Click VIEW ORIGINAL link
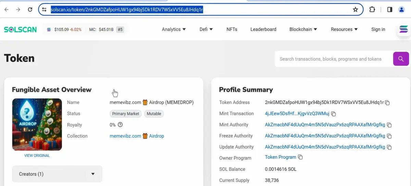Viewport: 411px width, 186px height. (x=37, y=156)
